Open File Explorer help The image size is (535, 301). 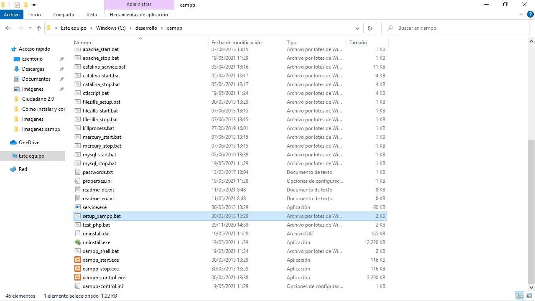(x=530, y=14)
